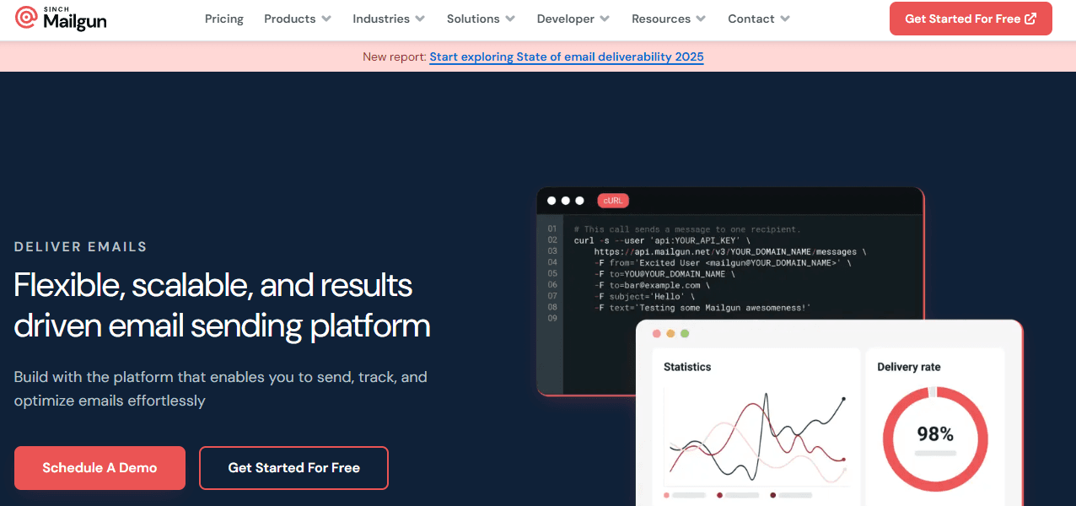This screenshot has width=1076, height=506.
Task: Click the red window dot on the terminal
Action: coord(552,201)
